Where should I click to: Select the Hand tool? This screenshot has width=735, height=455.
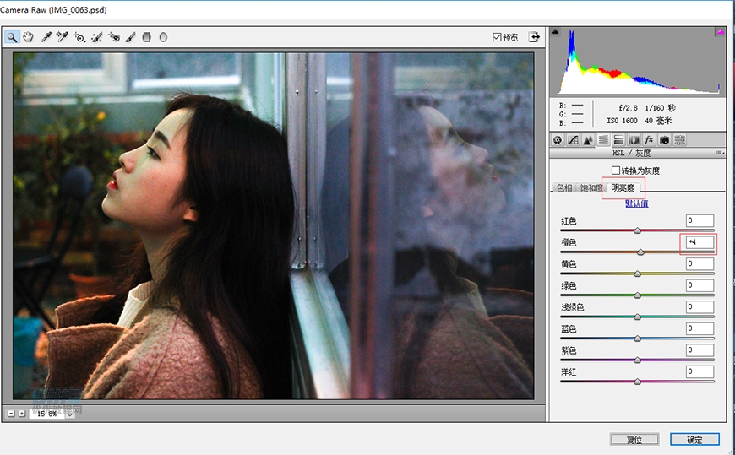tap(28, 37)
